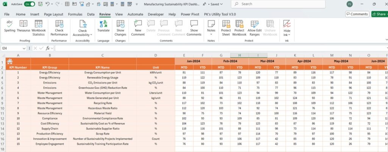Open the View tab

pyautogui.click(x=119, y=14)
